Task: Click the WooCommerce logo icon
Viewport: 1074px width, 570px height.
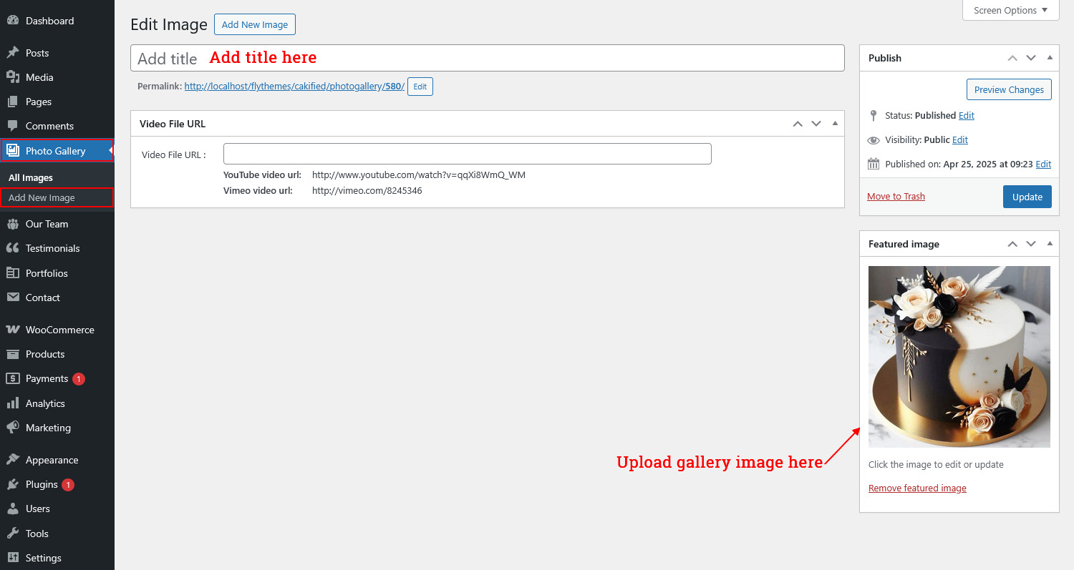Action: tap(12, 330)
